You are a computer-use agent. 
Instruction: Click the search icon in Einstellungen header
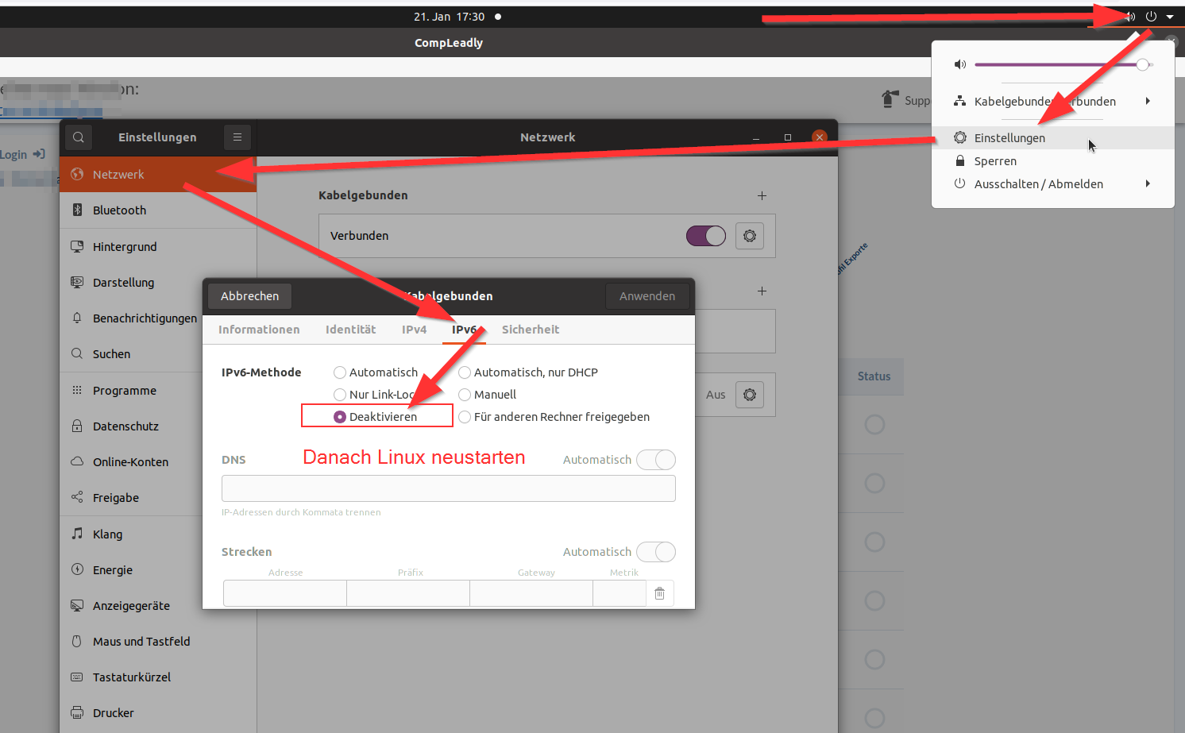tap(79, 137)
